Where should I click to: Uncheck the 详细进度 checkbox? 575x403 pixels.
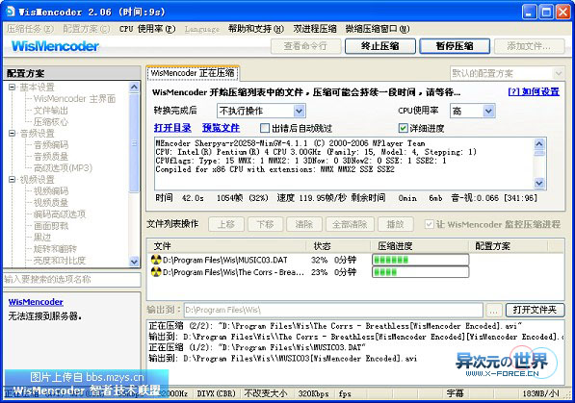(x=403, y=128)
